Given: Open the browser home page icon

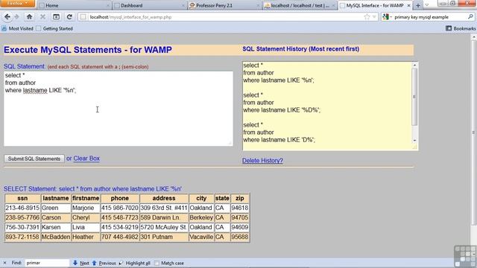Looking at the screenshot, I should 29,17.
